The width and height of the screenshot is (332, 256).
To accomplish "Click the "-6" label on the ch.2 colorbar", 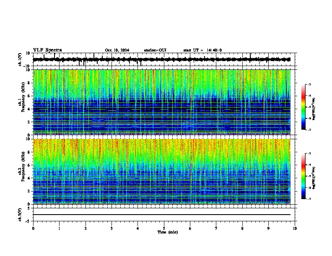I will point(309,187).
